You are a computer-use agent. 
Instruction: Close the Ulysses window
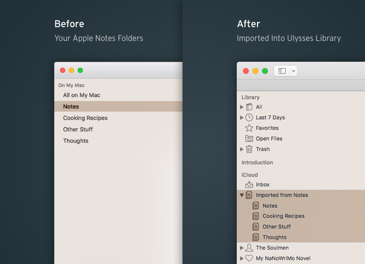pos(246,71)
